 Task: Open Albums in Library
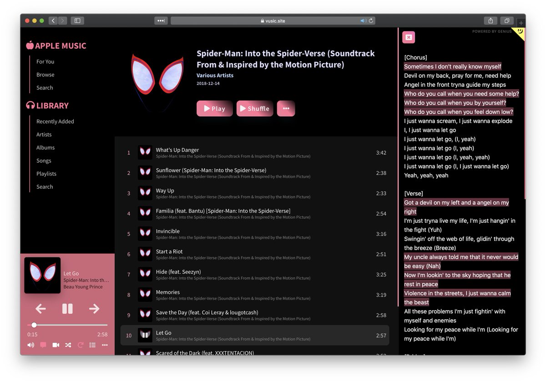click(x=45, y=148)
